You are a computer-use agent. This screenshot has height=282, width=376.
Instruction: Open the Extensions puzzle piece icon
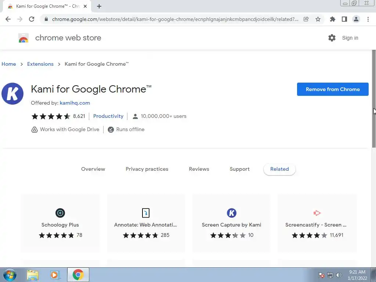[332, 19]
